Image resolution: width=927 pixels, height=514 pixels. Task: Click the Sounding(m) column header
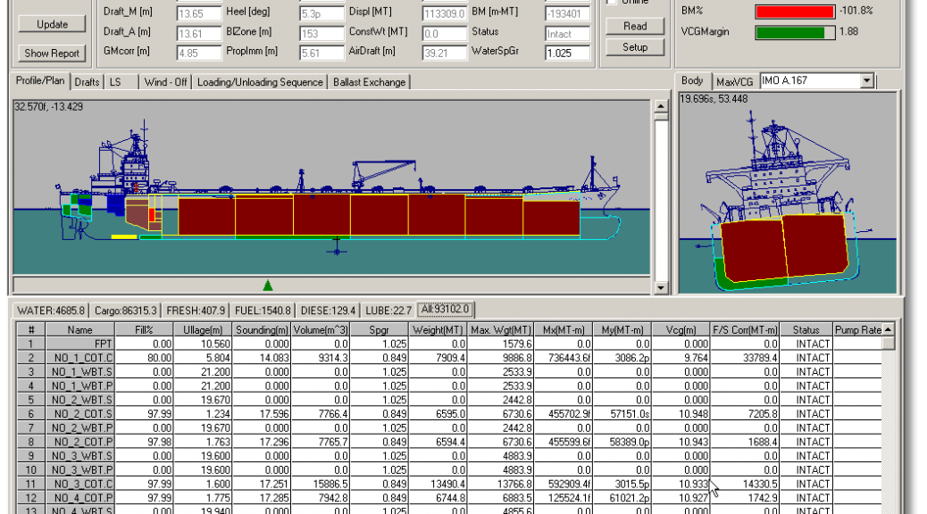coord(262,329)
